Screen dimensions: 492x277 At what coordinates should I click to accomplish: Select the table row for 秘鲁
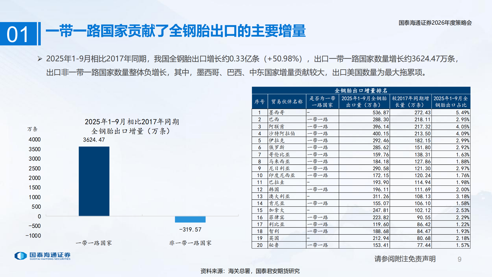[x=286, y=245]
